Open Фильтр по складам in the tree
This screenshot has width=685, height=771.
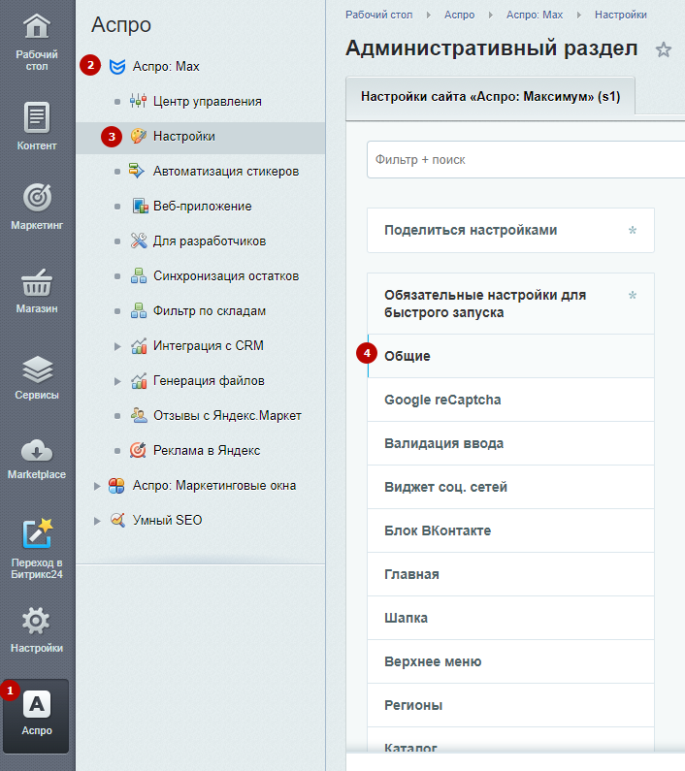click(210, 310)
